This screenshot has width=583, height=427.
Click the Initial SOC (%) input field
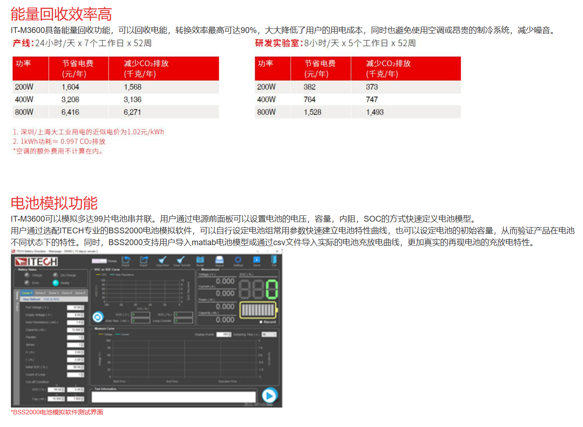coord(75,367)
